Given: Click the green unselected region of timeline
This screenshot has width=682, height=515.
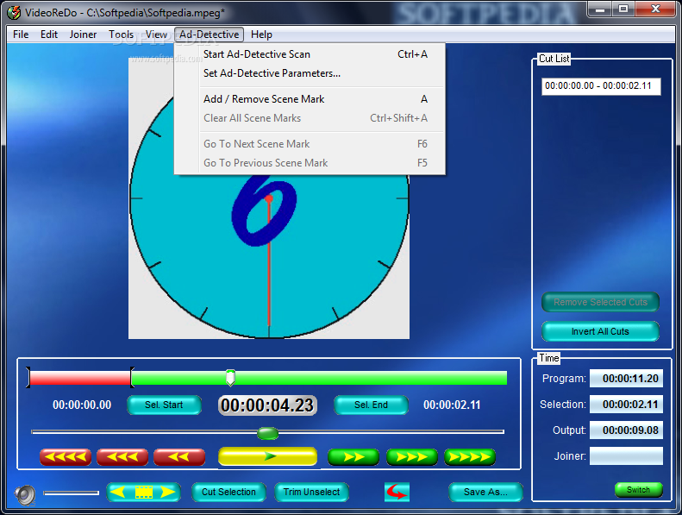Looking at the screenshot, I should point(320,378).
